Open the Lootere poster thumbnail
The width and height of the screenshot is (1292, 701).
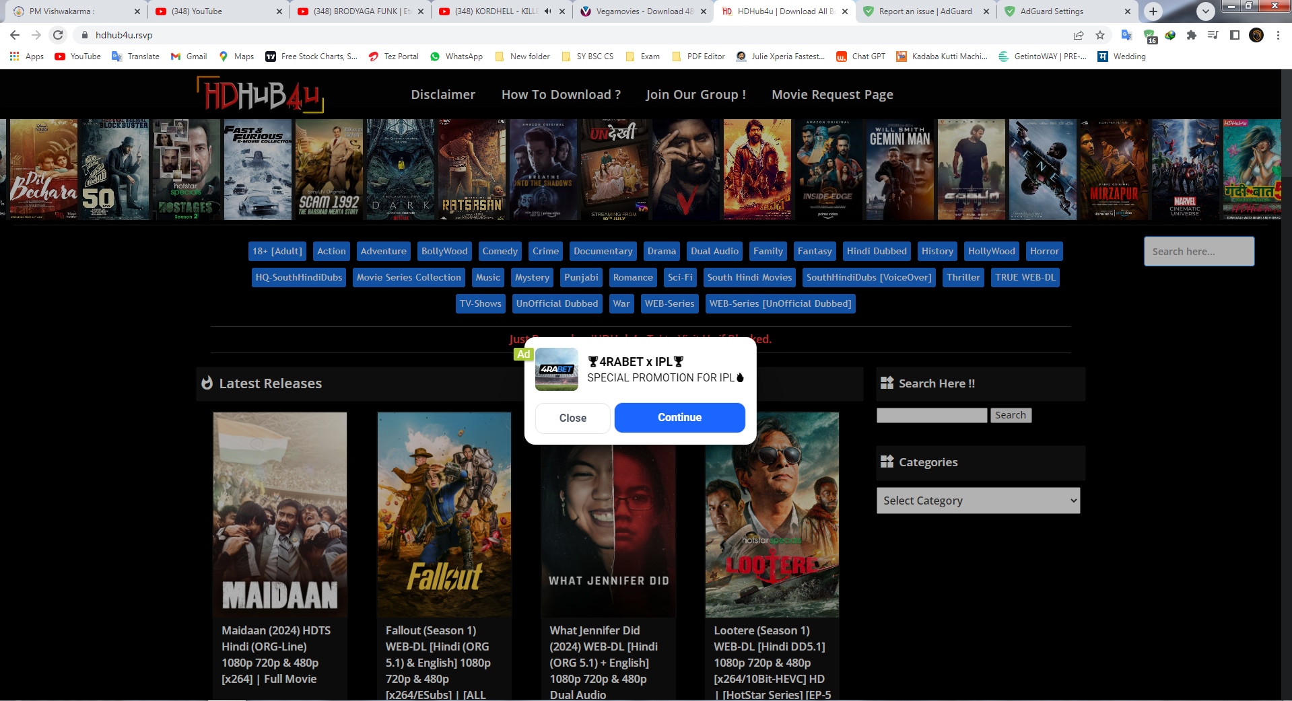click(x=772, y=515)
